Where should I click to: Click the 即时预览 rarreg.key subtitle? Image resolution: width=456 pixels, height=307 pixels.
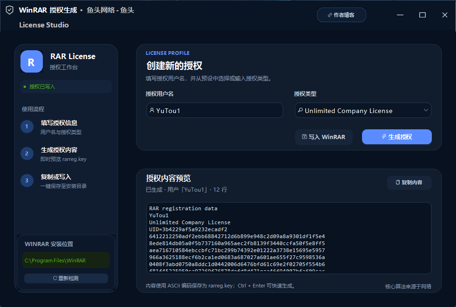tap(63, 159)
